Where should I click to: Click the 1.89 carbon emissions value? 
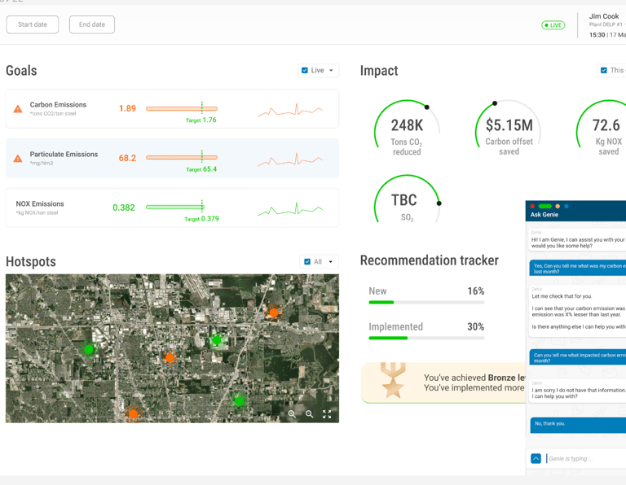pyautogui.click(x=127, y=108)
